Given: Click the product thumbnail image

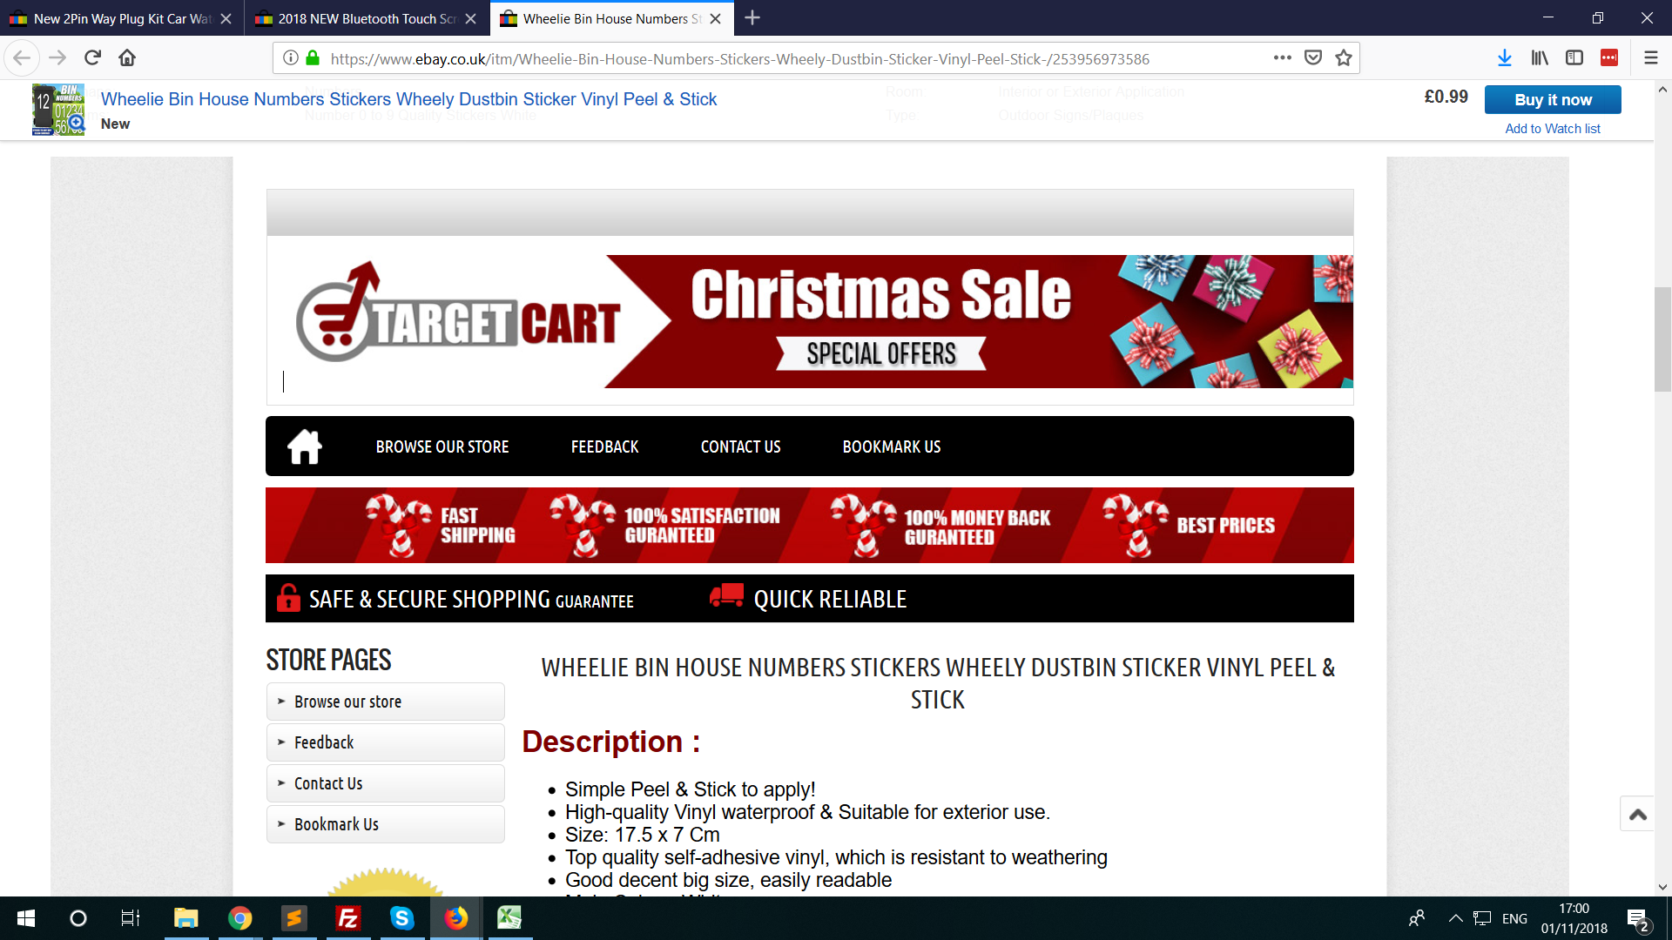Looking at the screenshot, I should 58,110.
